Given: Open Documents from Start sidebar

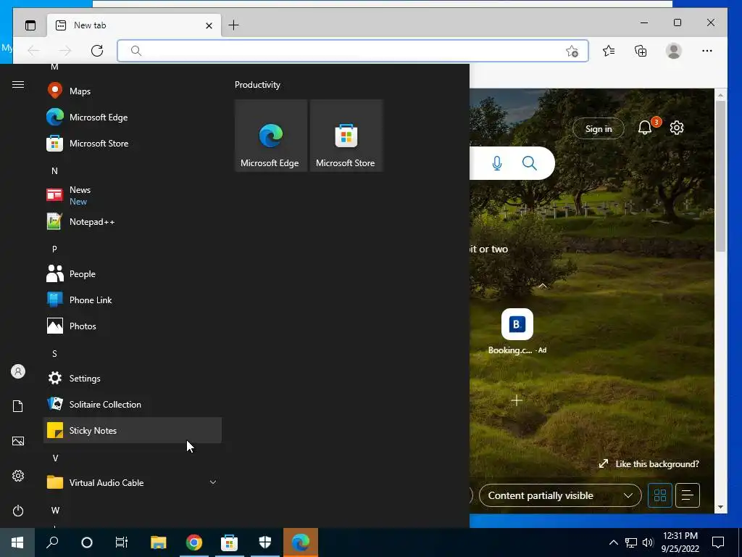Looking at the screenshot, I should 18,406.
